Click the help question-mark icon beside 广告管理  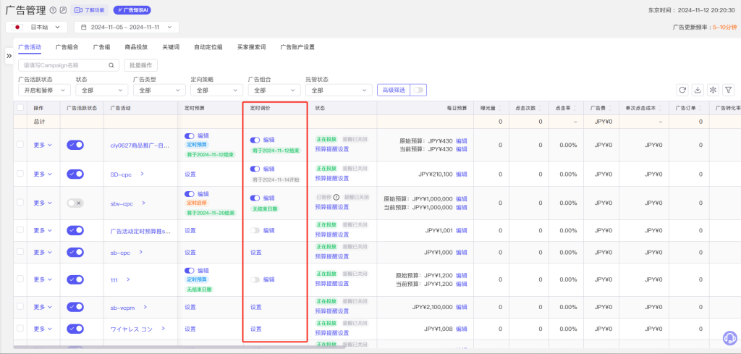53,10
